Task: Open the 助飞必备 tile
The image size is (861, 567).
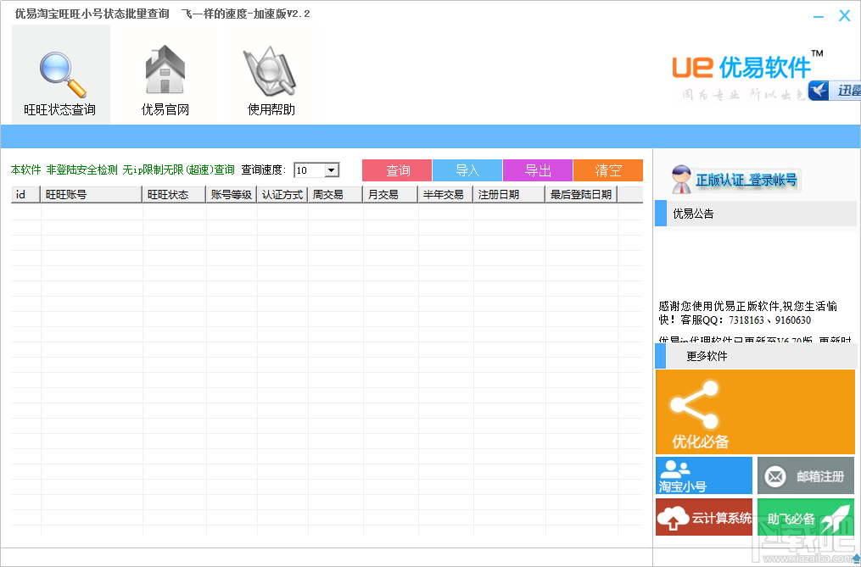Action: [x=806, y=516]
